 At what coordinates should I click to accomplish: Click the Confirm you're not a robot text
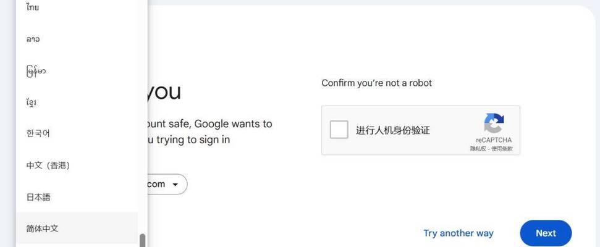pos(376,83)
